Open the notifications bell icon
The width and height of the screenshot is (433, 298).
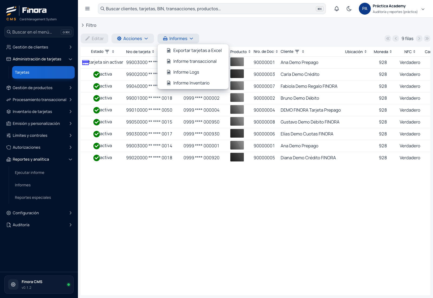click(x=336, y=9)
